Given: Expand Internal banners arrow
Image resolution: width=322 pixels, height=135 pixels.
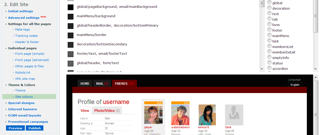Looking at the screenshot, I should (6, 109).
